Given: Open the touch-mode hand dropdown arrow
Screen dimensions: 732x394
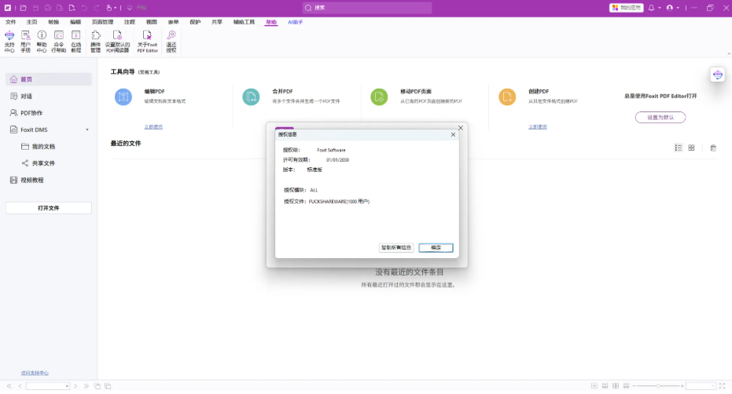Looking at the screenshot, I should (x=116, y=8).
